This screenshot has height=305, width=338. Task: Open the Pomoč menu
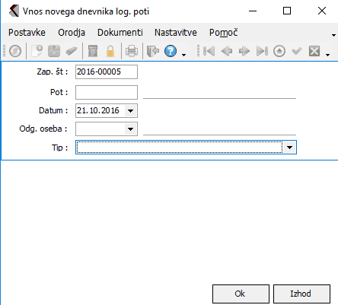pos(223,33)
